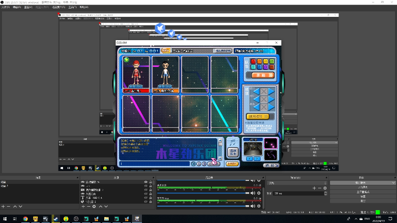397x223 pixels.
Task: Click O2Jam chat text input field
Action: pos(154,164)
